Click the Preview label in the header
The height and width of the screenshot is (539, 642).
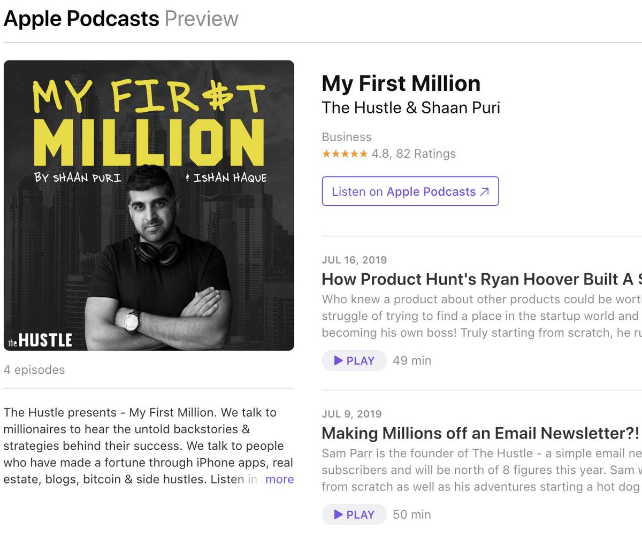tap(201, 19)
